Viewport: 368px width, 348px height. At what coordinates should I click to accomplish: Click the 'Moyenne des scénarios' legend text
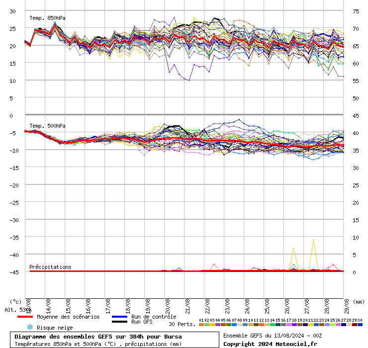(x=68, y=317)
